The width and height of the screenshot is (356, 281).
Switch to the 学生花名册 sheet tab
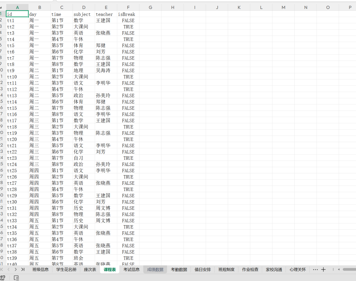66,269
